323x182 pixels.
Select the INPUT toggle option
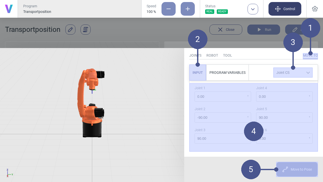point(198,73)
